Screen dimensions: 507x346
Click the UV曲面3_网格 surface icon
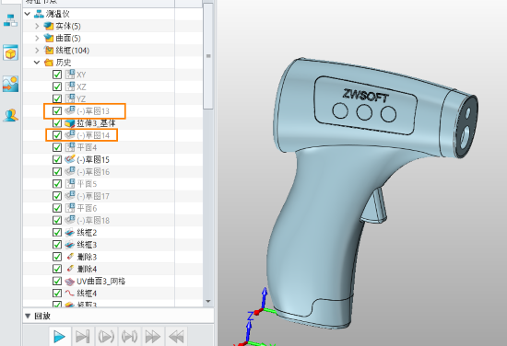click(69, 282)
